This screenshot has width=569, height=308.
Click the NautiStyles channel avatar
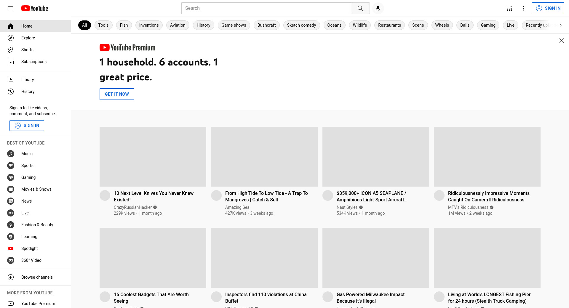pos(328,195)
